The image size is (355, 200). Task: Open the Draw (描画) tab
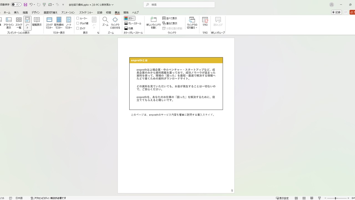pos(25,12)
